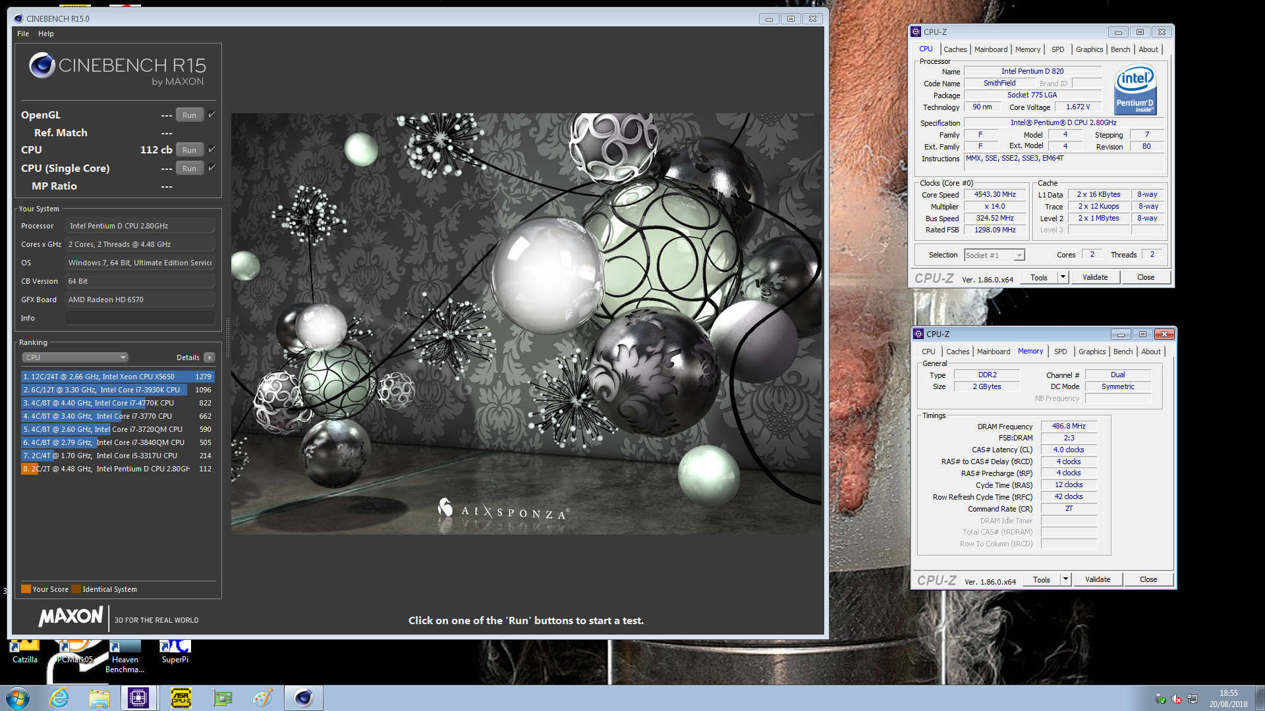Run the CPU benchmark
The image size is (1265, 711).
point(189,150)
